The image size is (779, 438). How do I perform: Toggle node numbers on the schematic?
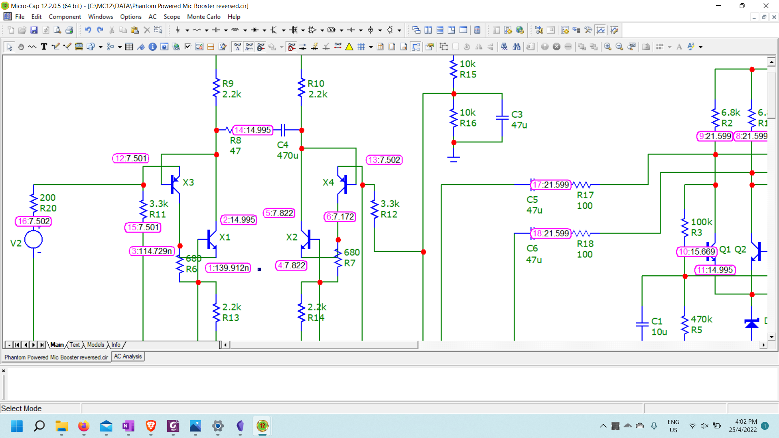tap(260, 47)
